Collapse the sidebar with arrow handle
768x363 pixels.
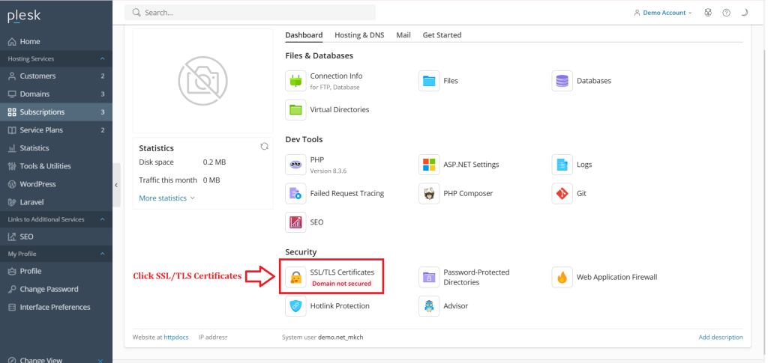tap(116, 185)
